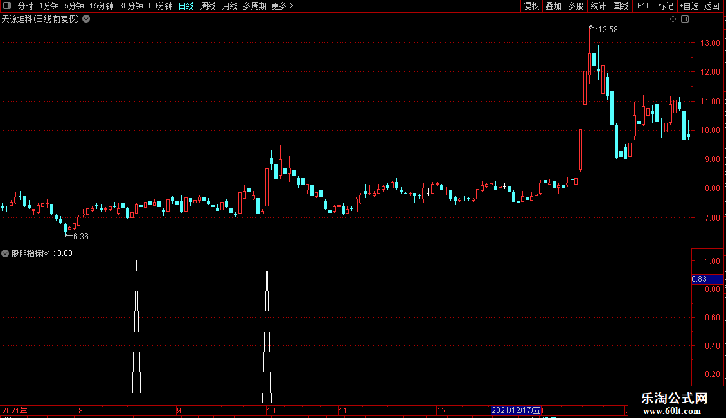Viewport: 726px width, 418px height.
Task: Click month 11 marker on time axis
Action: pos(342,410)
